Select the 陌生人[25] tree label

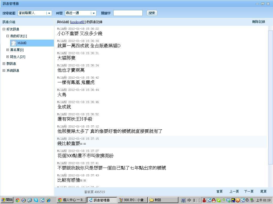coord(18,57)
